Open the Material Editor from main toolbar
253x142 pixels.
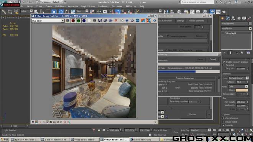[205, 11]
